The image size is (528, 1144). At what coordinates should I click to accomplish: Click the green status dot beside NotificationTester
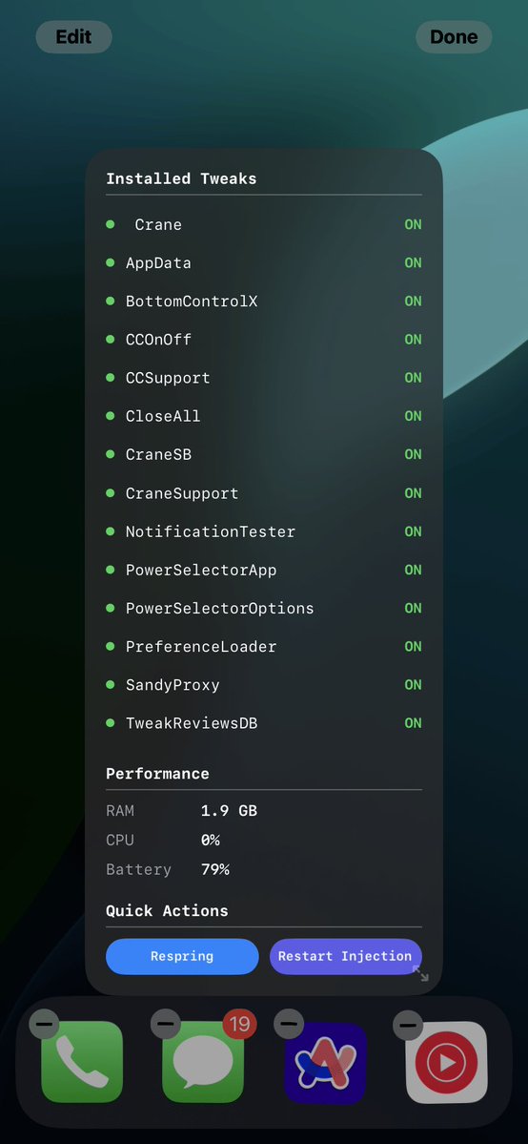point(111,531)
